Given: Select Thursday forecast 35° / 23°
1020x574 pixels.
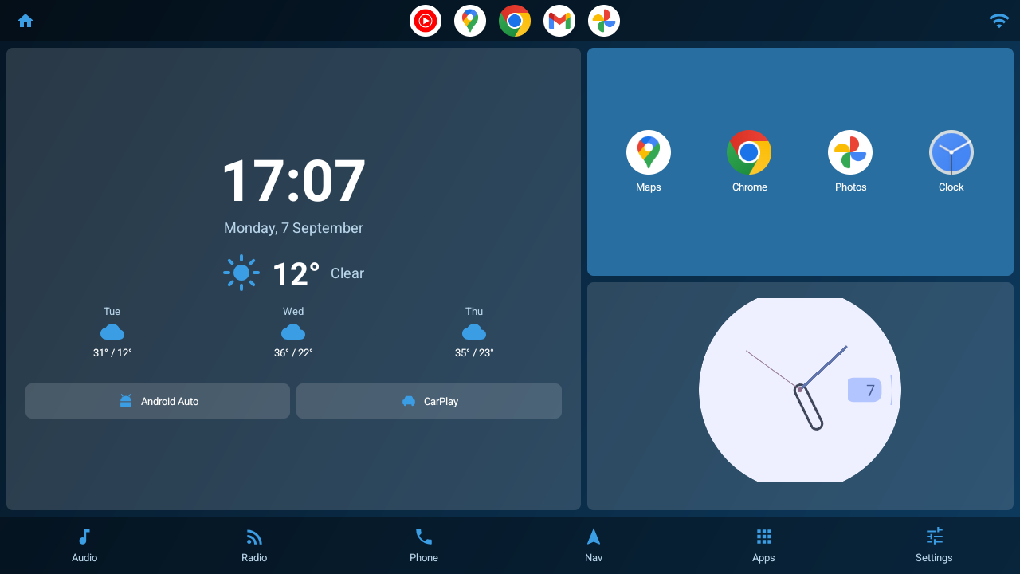Looking at the screenshot, I should 474,352.
